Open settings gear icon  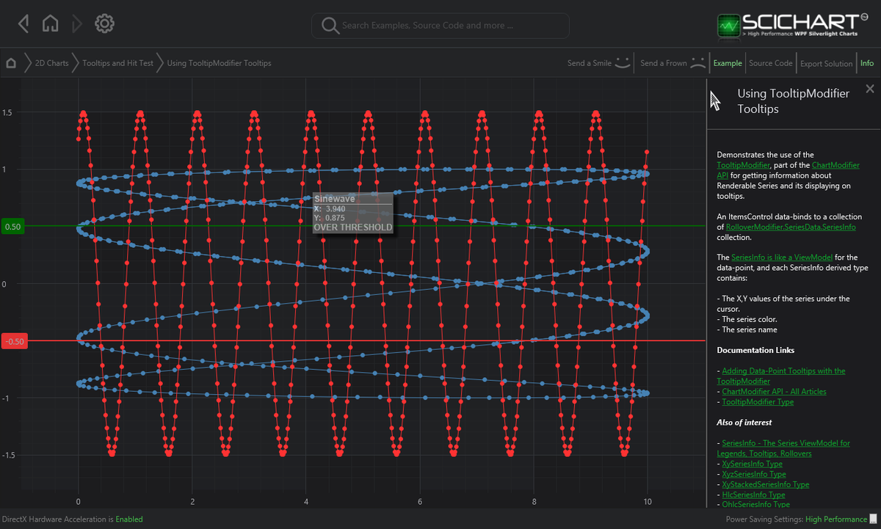click(x=105, y=24)
